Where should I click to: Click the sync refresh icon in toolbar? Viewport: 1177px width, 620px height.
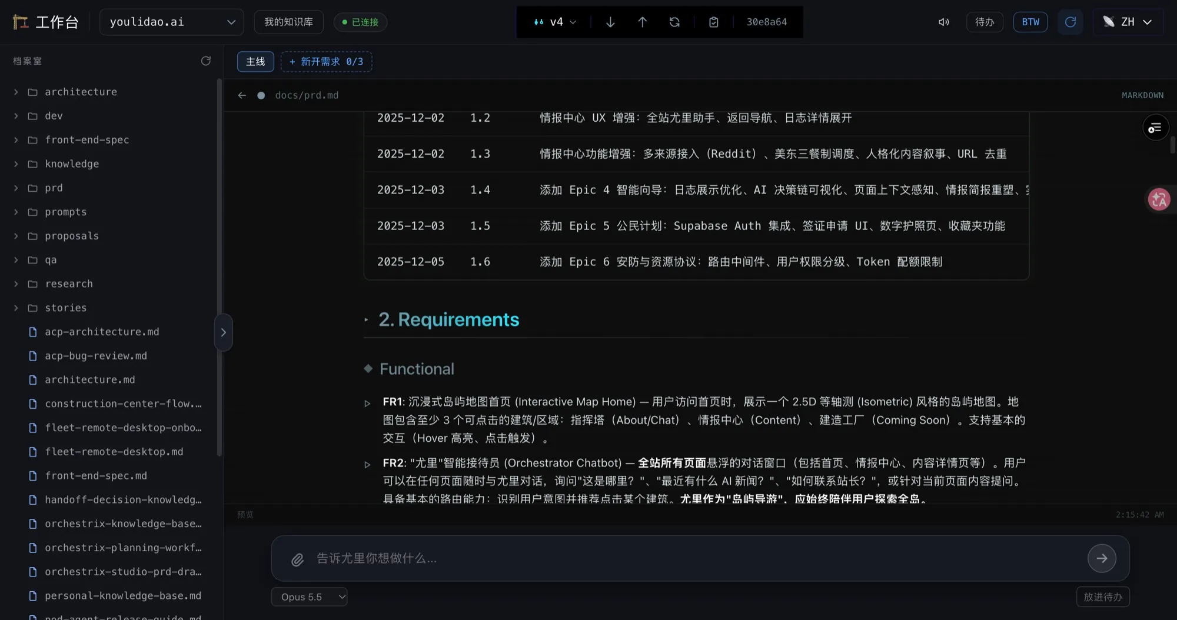(x=674, y=22)
